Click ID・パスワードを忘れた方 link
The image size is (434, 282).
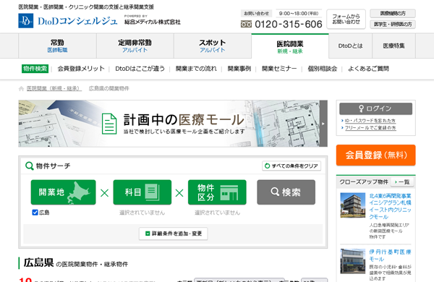tap(370, 121)
